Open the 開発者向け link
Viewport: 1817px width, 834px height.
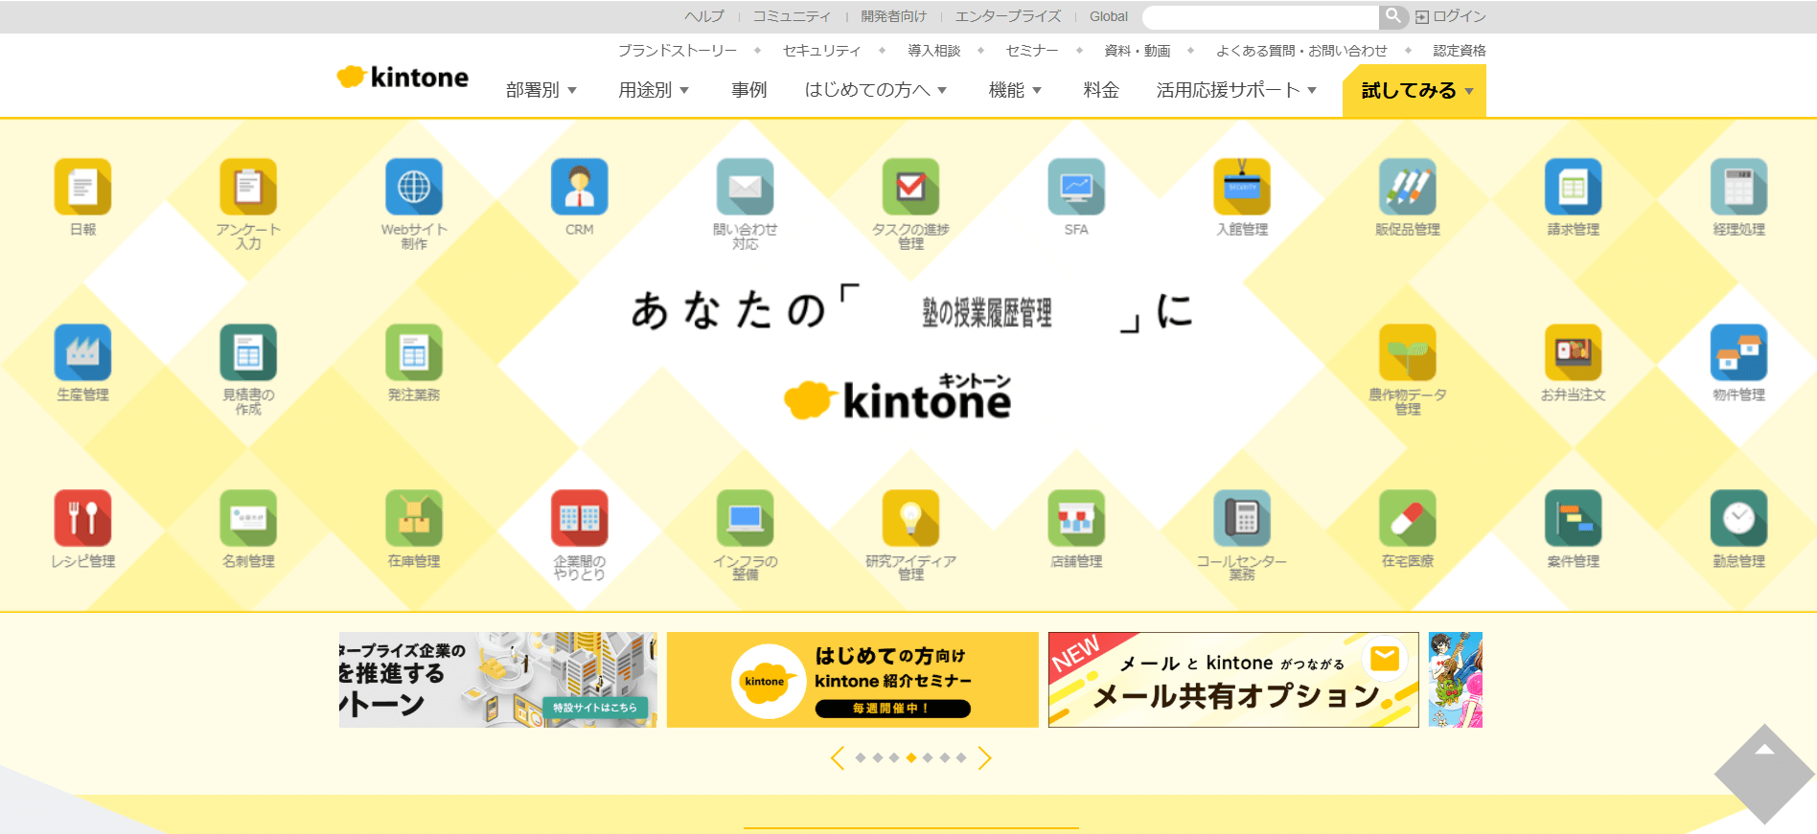tap(893, 16)
